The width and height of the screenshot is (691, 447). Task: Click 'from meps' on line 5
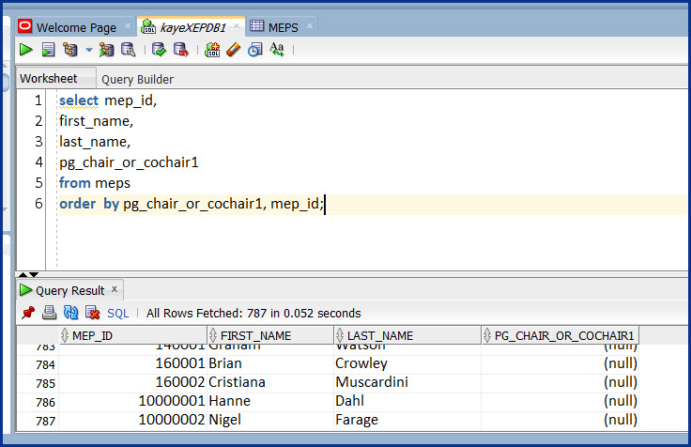(x=95, y=183)
